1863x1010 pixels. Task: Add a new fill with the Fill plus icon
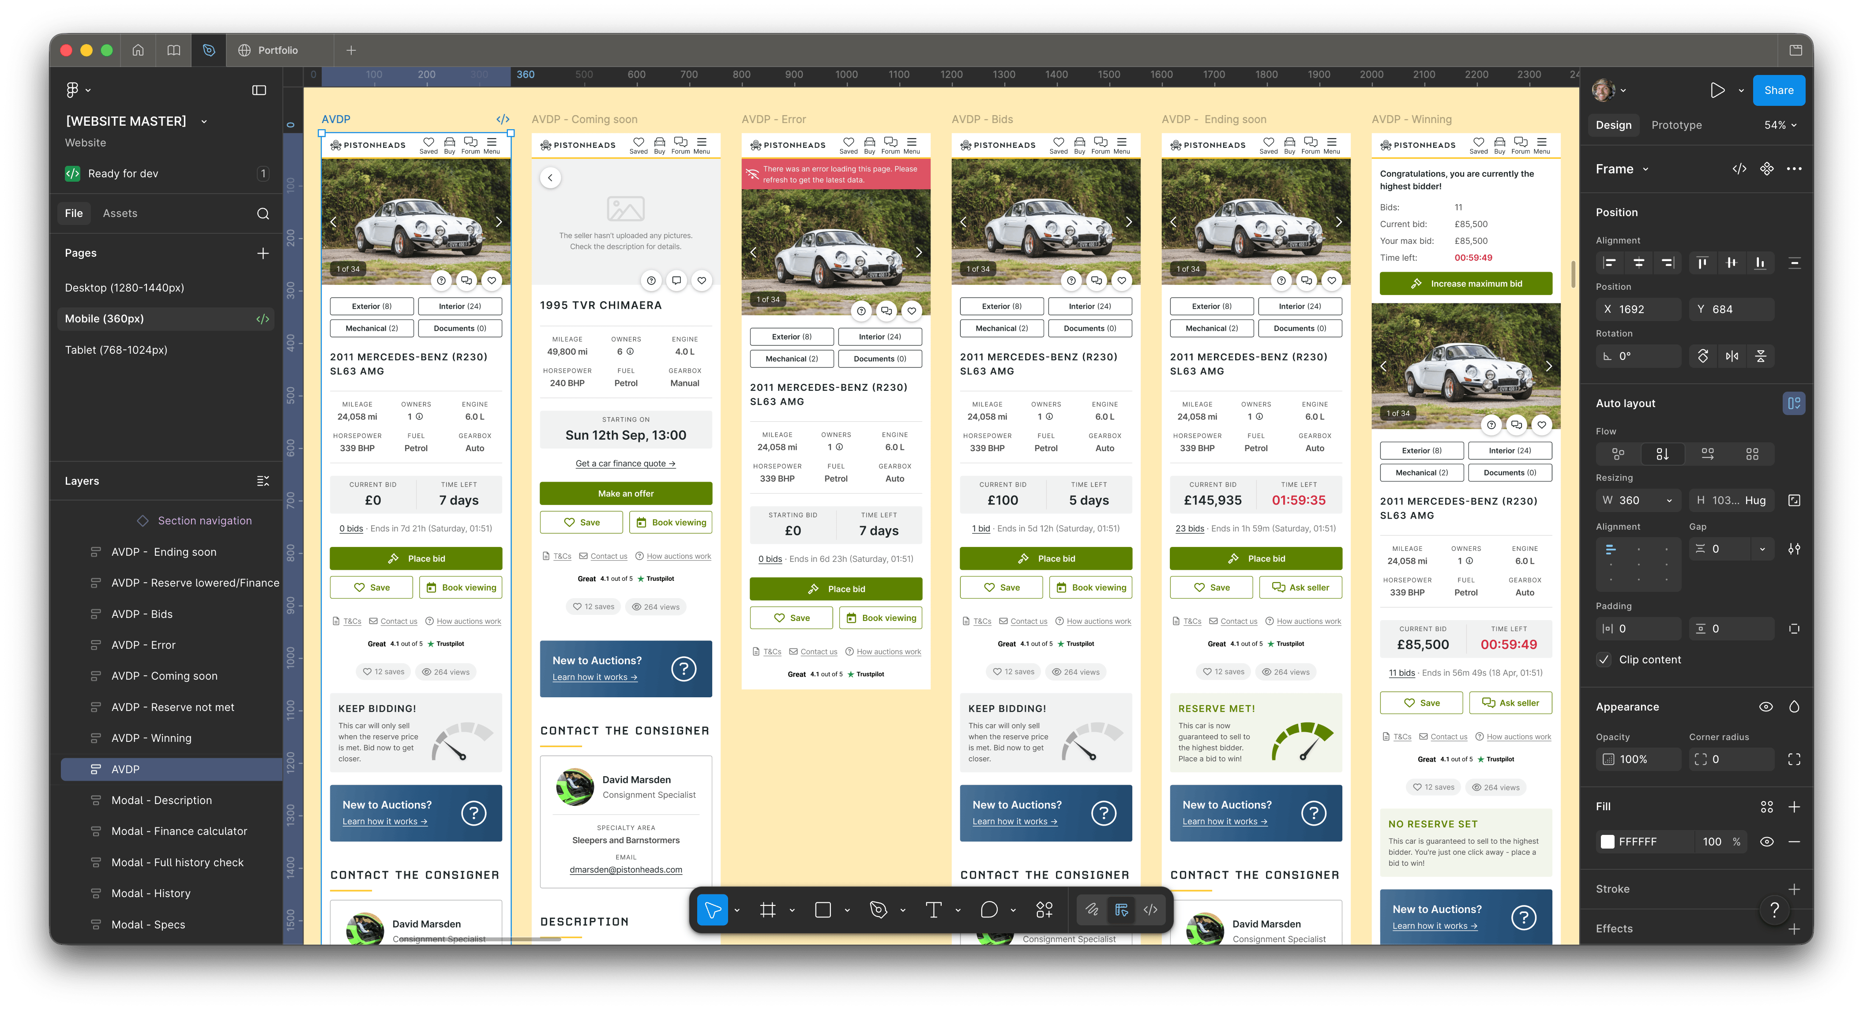tap(1794, 806)
